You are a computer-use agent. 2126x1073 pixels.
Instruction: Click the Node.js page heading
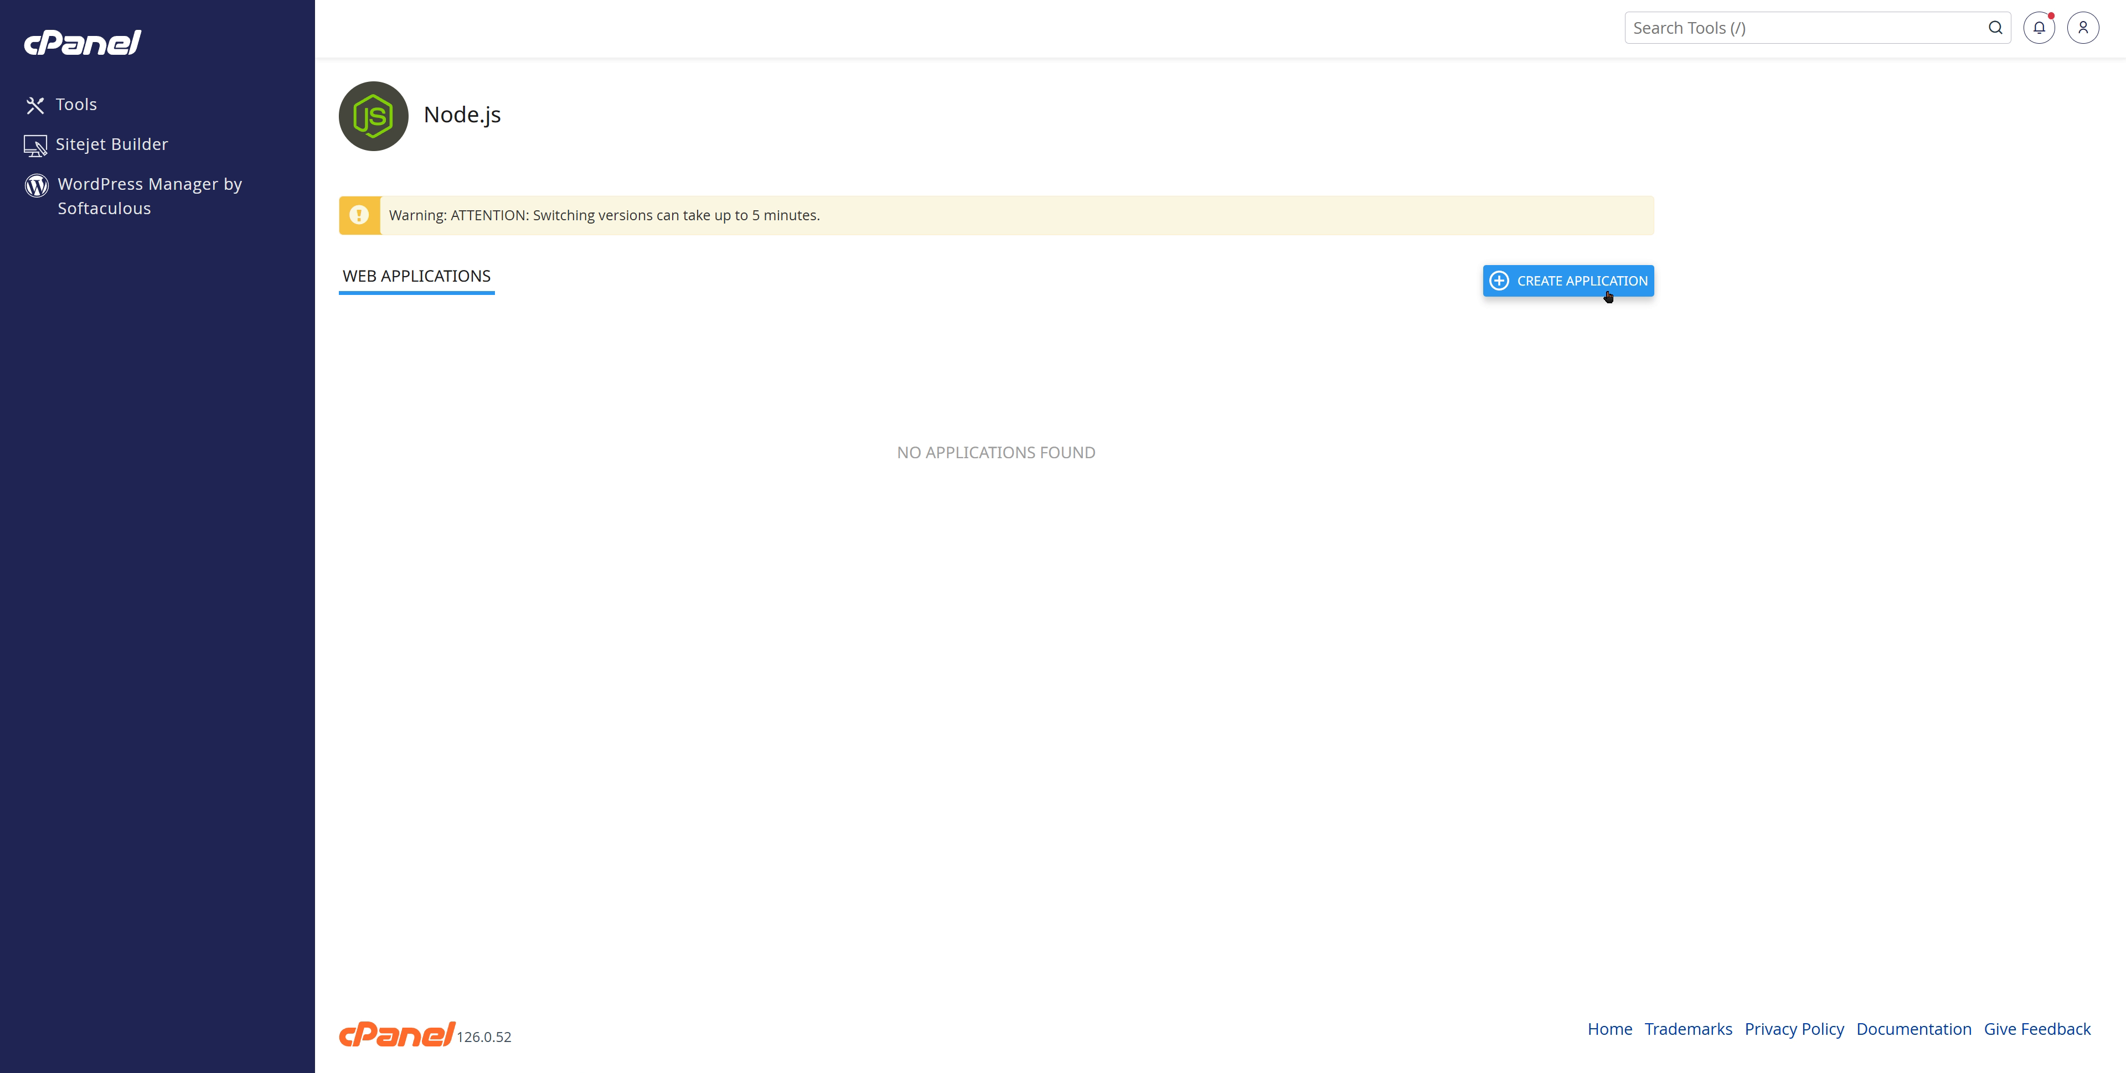[x=462, y=115]
